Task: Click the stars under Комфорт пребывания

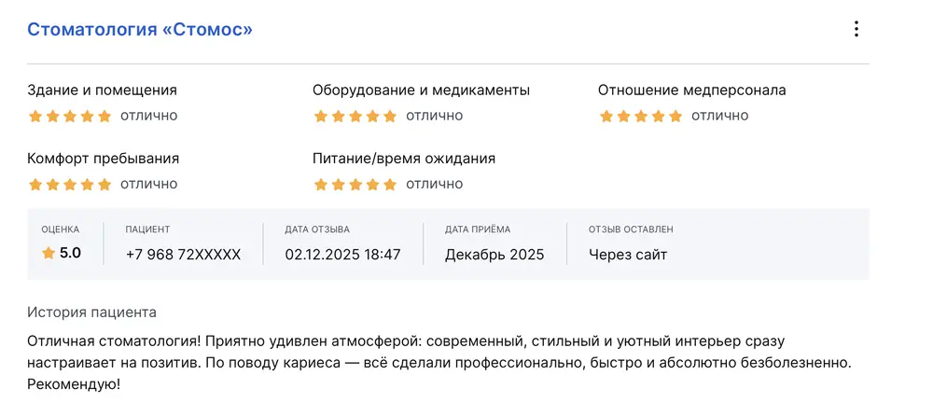Action: [x=70, y=185]
